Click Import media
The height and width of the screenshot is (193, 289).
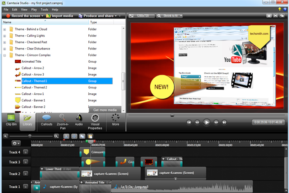(59, 16)
